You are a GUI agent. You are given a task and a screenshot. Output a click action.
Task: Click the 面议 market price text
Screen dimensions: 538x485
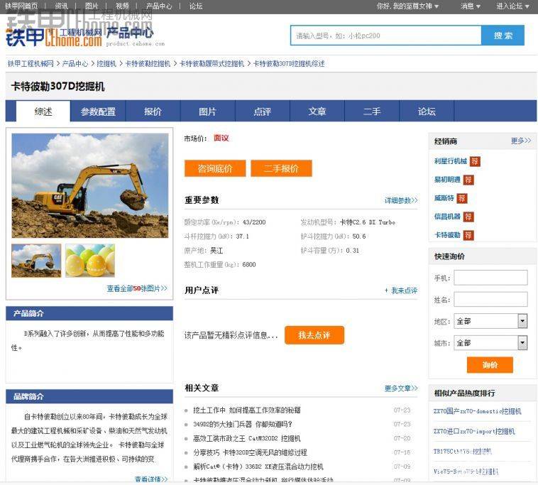[221, 138]
